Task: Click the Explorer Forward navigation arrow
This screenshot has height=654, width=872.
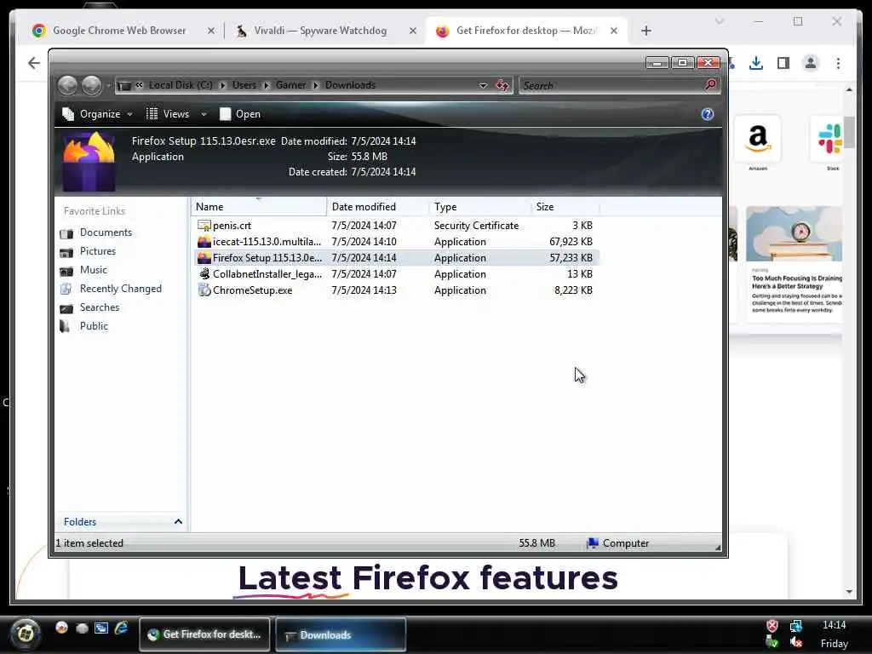Action: tap(92, 86)
